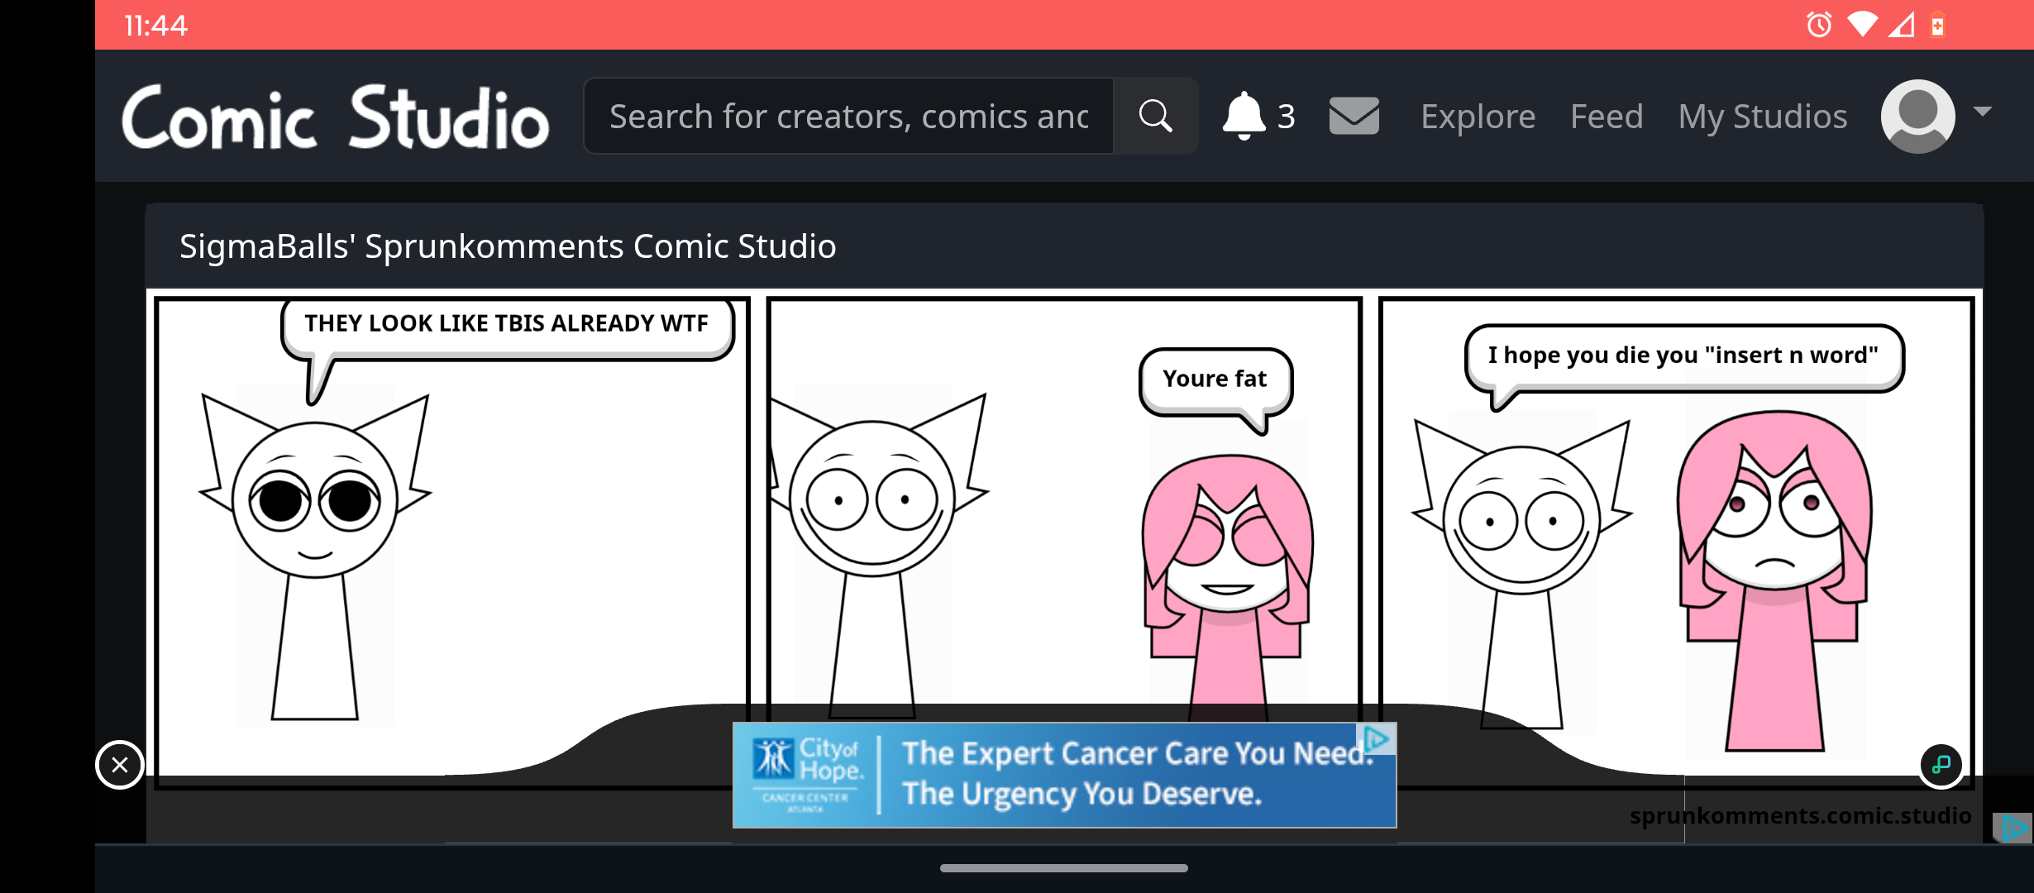
Task: Go to the Feed page
Action: 1606,117
